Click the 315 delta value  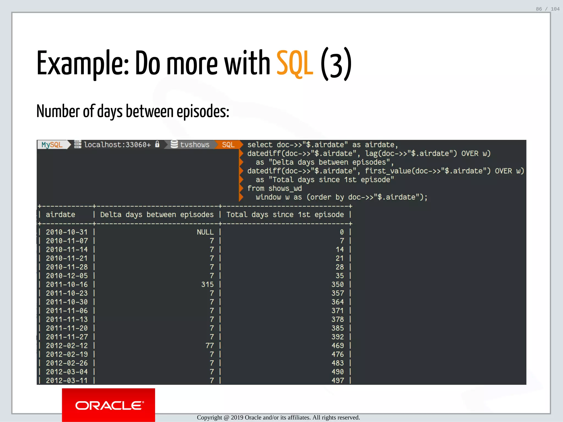pyautogui.click(x=207, y=284)
